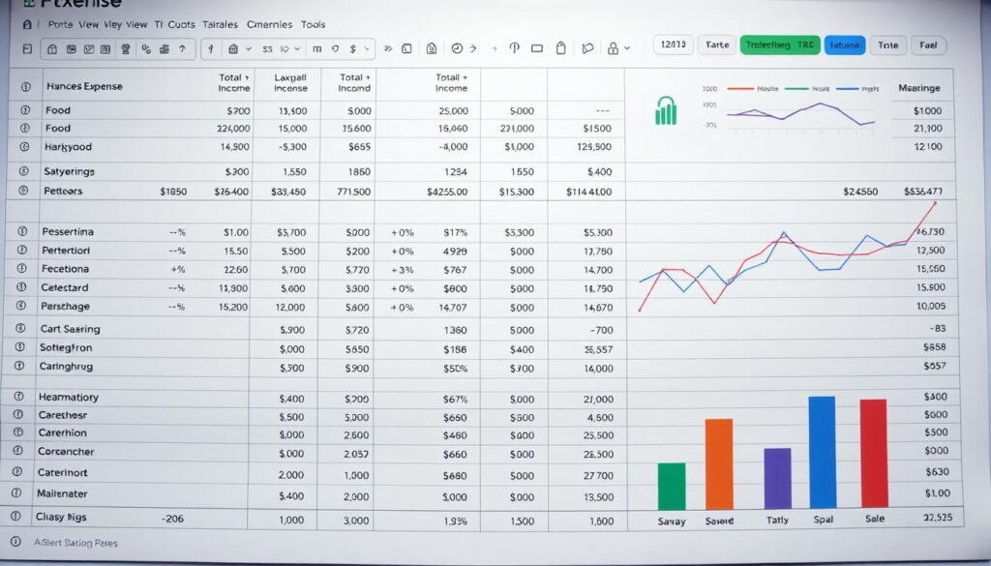Click the house icon in the first toolbar group
This screenshot has width=991, height=566.
tap(52, 48)
